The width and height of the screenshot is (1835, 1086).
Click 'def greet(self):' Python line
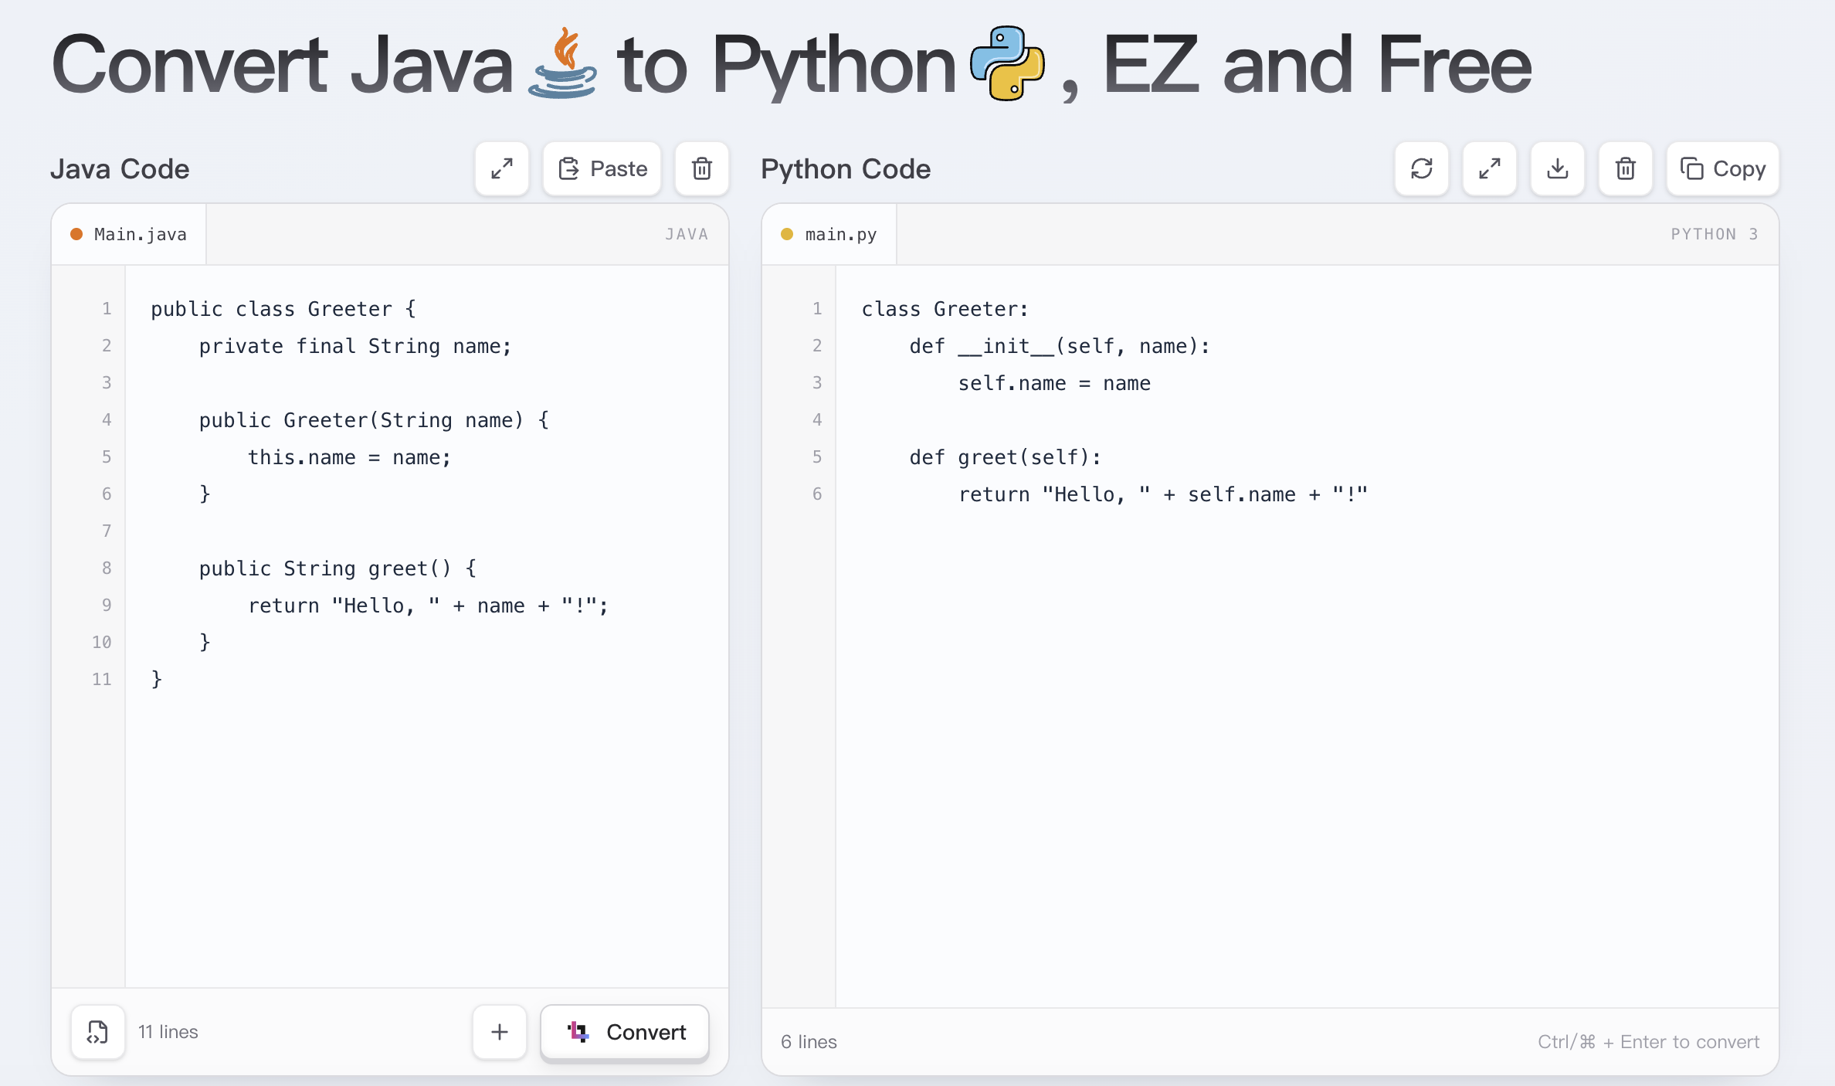point(1005,457)
